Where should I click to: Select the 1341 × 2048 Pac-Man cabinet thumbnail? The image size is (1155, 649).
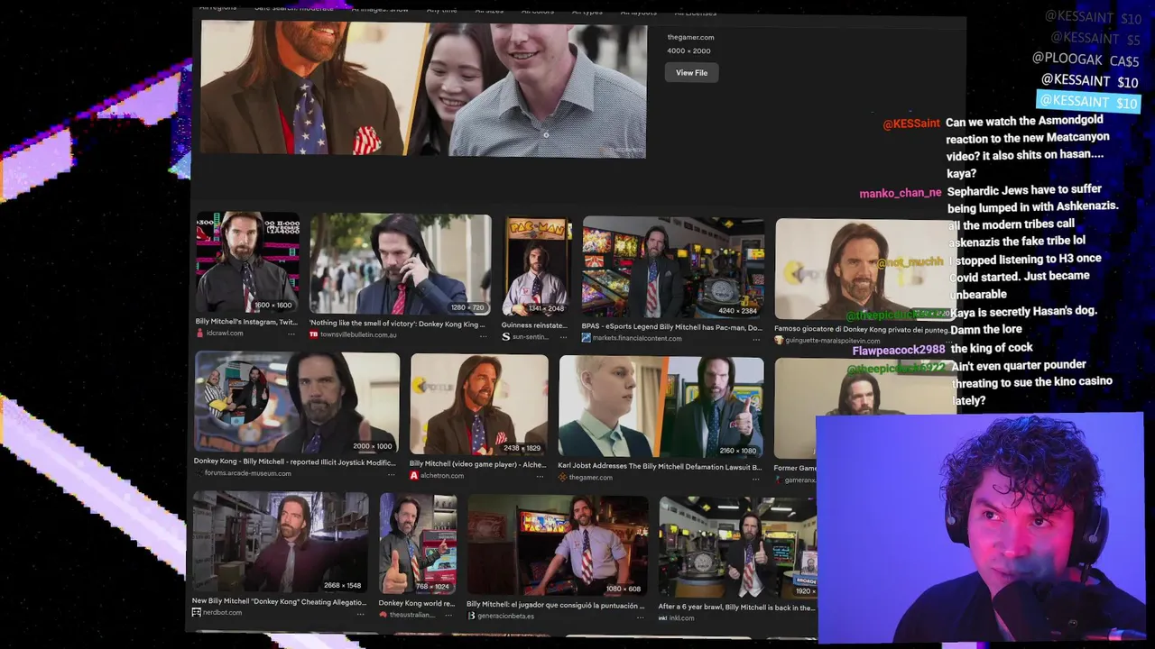[537, 267]
